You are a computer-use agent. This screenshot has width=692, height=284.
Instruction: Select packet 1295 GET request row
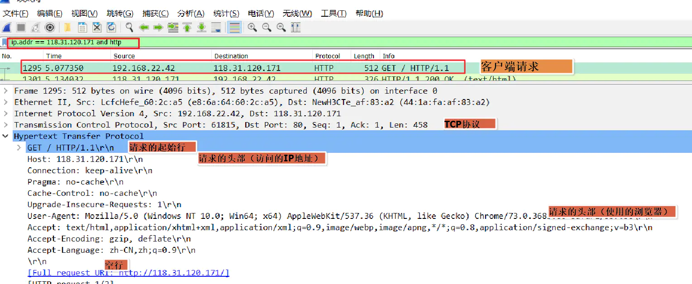(x=346, y=68)
